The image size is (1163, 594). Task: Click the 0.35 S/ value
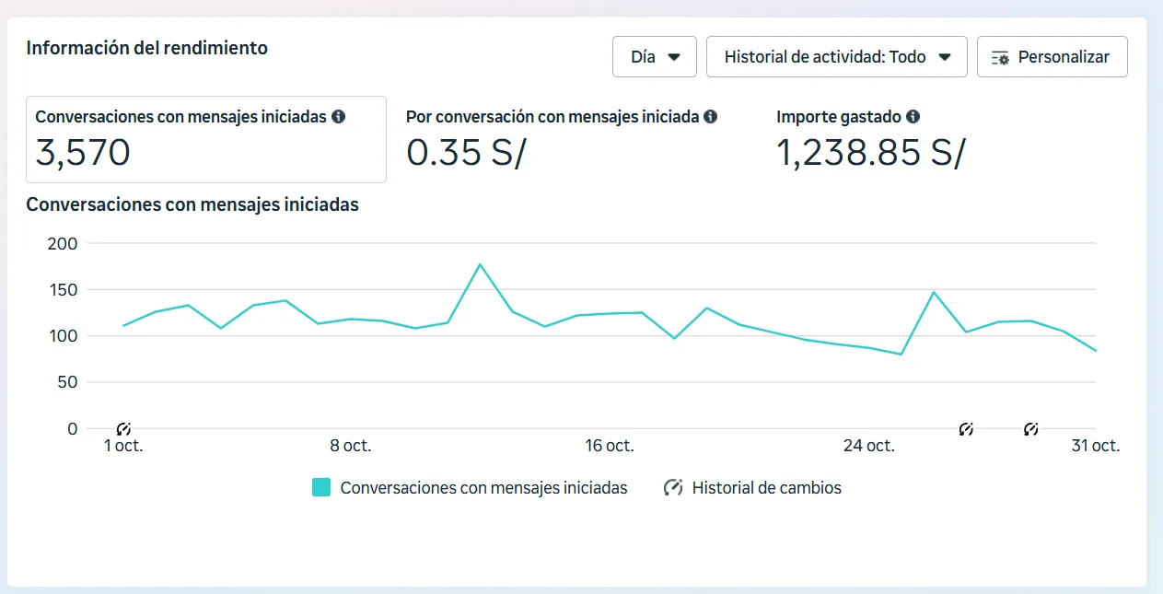point(466,153)
